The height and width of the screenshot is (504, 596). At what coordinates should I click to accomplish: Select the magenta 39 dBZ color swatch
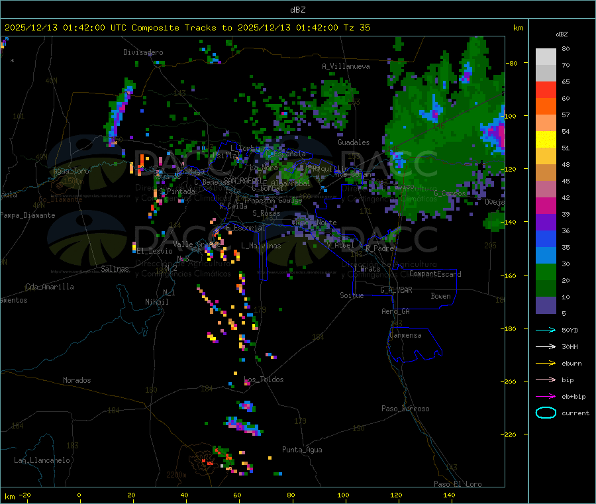(546, 205)
